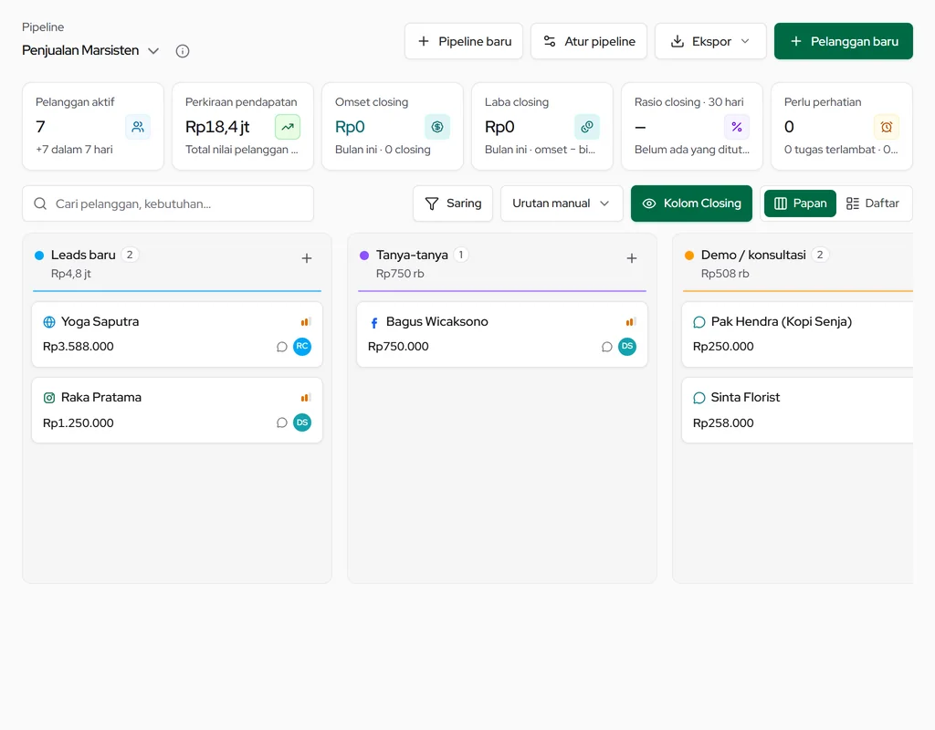Focus the Cari pelanggan search field

pos(168,203)
